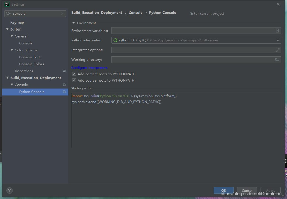Click the Starting script section label

81,88
